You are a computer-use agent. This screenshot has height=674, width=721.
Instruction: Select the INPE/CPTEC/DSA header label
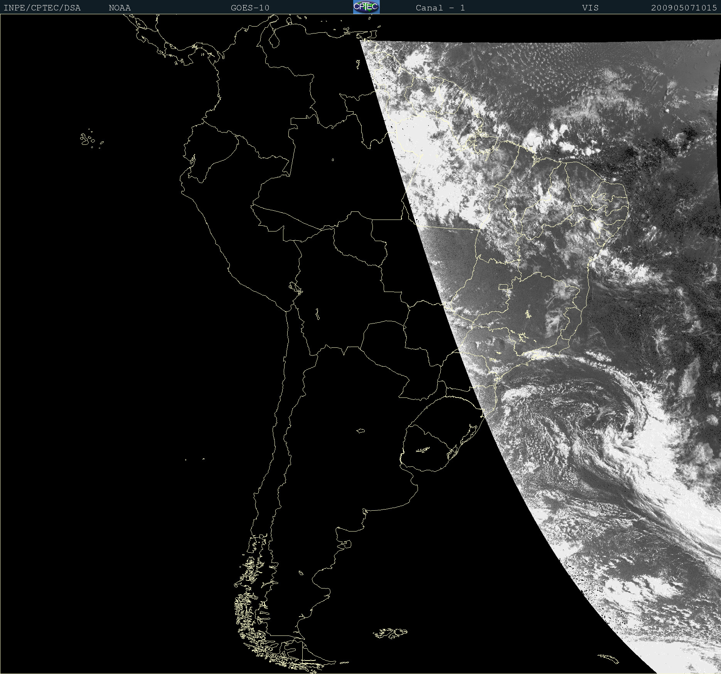[x=42, y=8]
